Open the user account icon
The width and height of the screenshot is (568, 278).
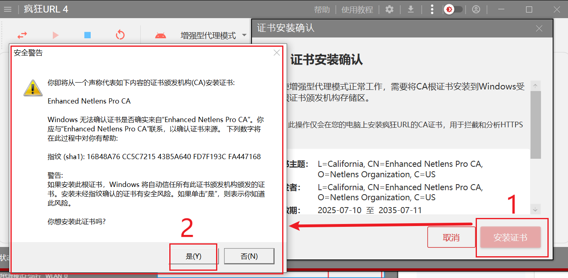coord(476,9)
